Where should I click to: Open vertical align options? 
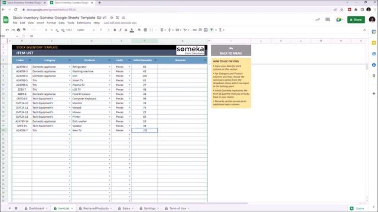171,30
